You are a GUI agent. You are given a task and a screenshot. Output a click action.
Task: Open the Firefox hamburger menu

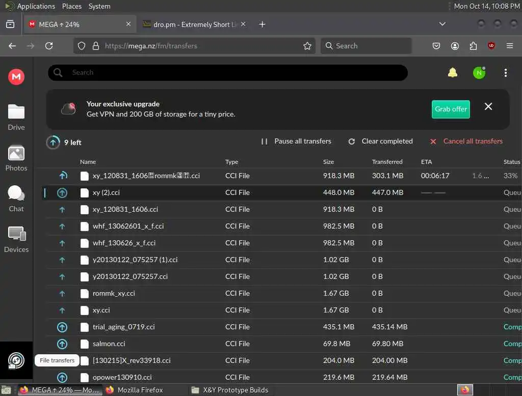tap(510, 46)
